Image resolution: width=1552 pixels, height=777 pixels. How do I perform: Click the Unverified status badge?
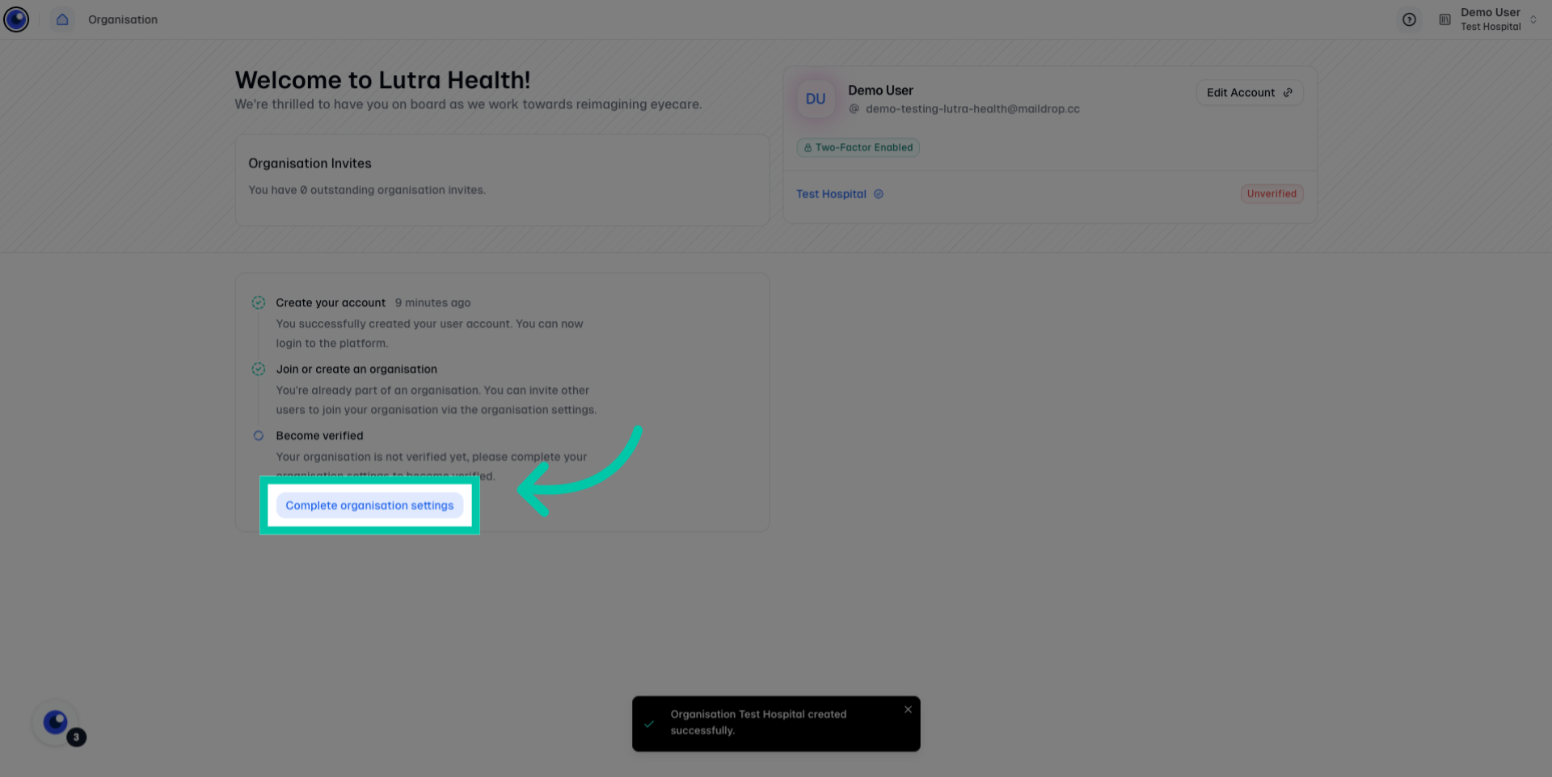point(1272,193)
